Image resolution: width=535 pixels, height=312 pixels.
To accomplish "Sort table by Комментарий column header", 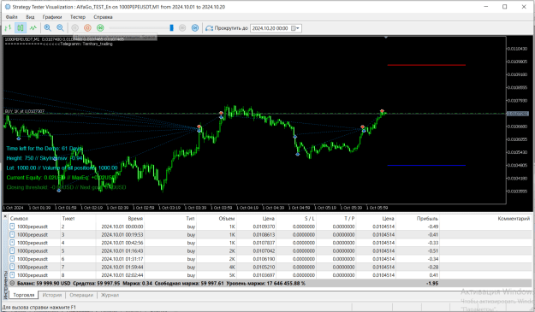I will tap(514, 218).
